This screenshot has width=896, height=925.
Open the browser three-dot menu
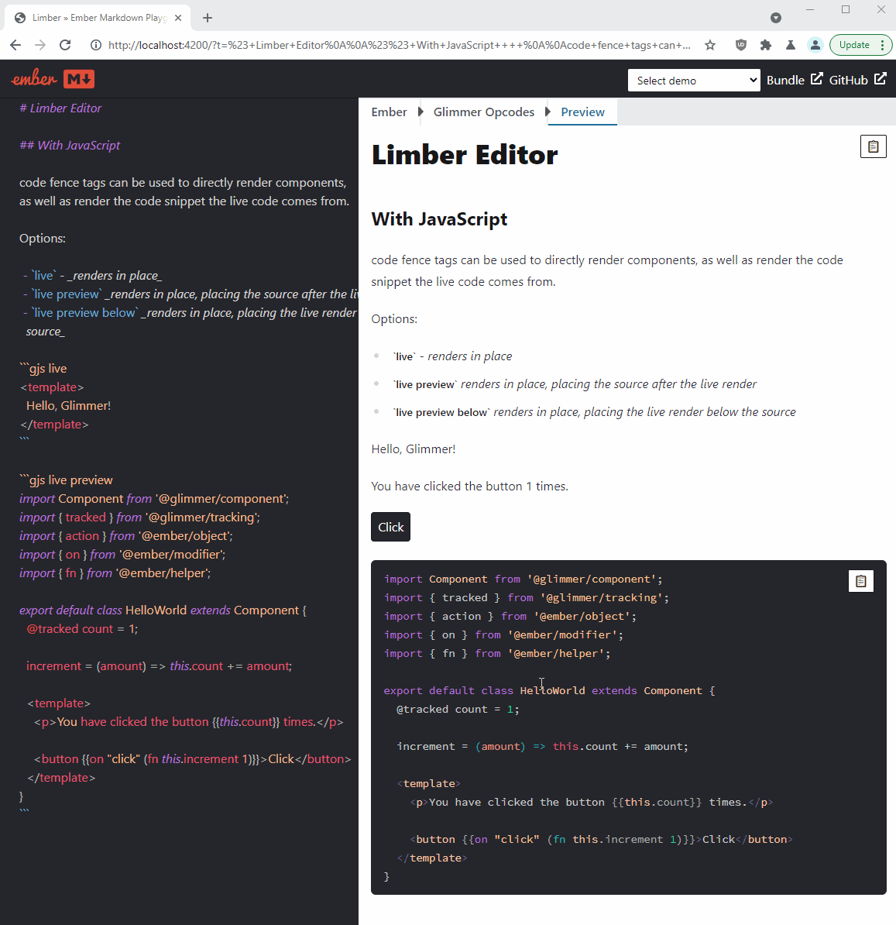point(884,45)
